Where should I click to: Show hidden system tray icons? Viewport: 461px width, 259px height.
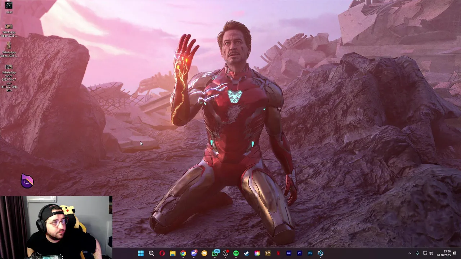[x=409, y=253]
